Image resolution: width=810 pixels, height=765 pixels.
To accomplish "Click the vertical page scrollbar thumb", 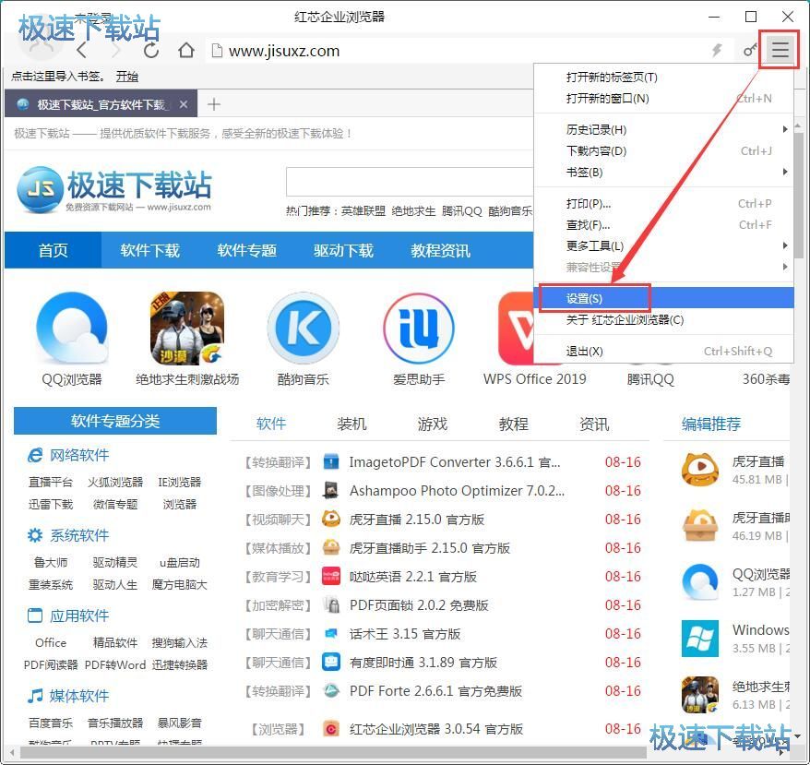I will [x=799, y=197].
